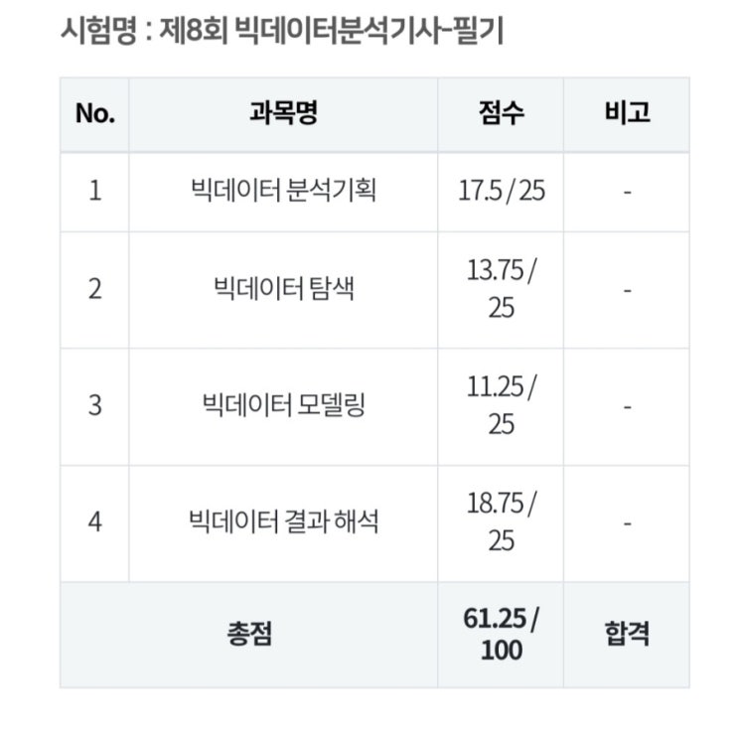738x738 pixels.
Task: Click the 총점 total label cell
Action: point(249,635)
